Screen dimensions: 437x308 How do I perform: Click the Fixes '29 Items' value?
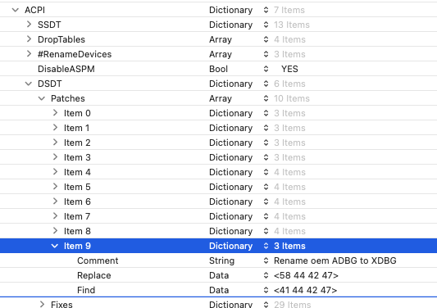click(x=292, y=304)
